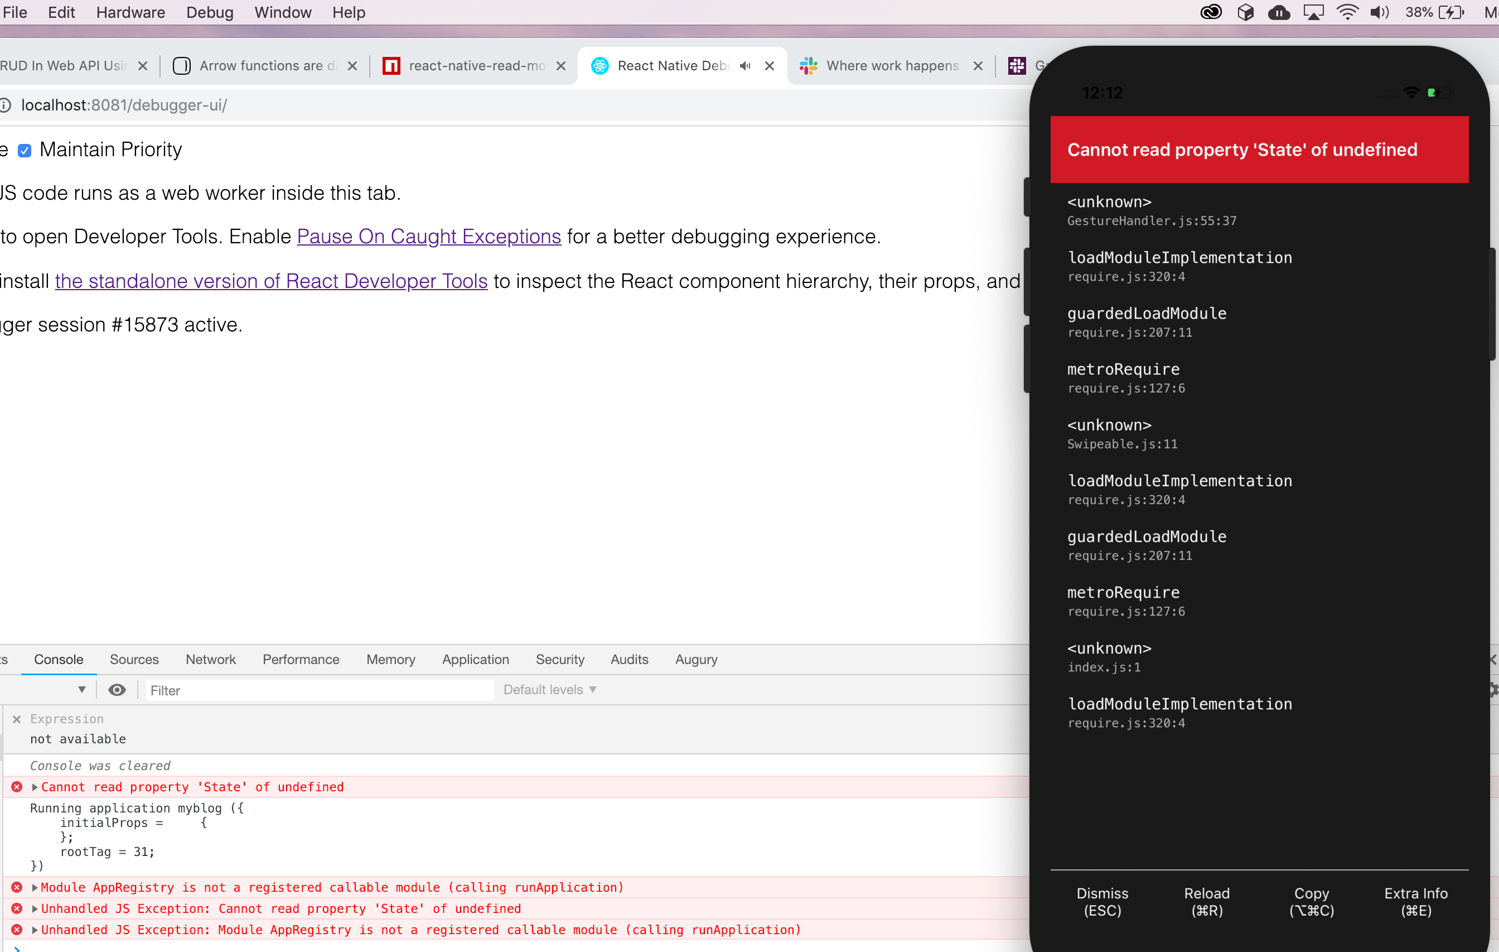Open Creative Cloud from the menu bar
The image size is (1499, 952).
[x=1211, y=12]
